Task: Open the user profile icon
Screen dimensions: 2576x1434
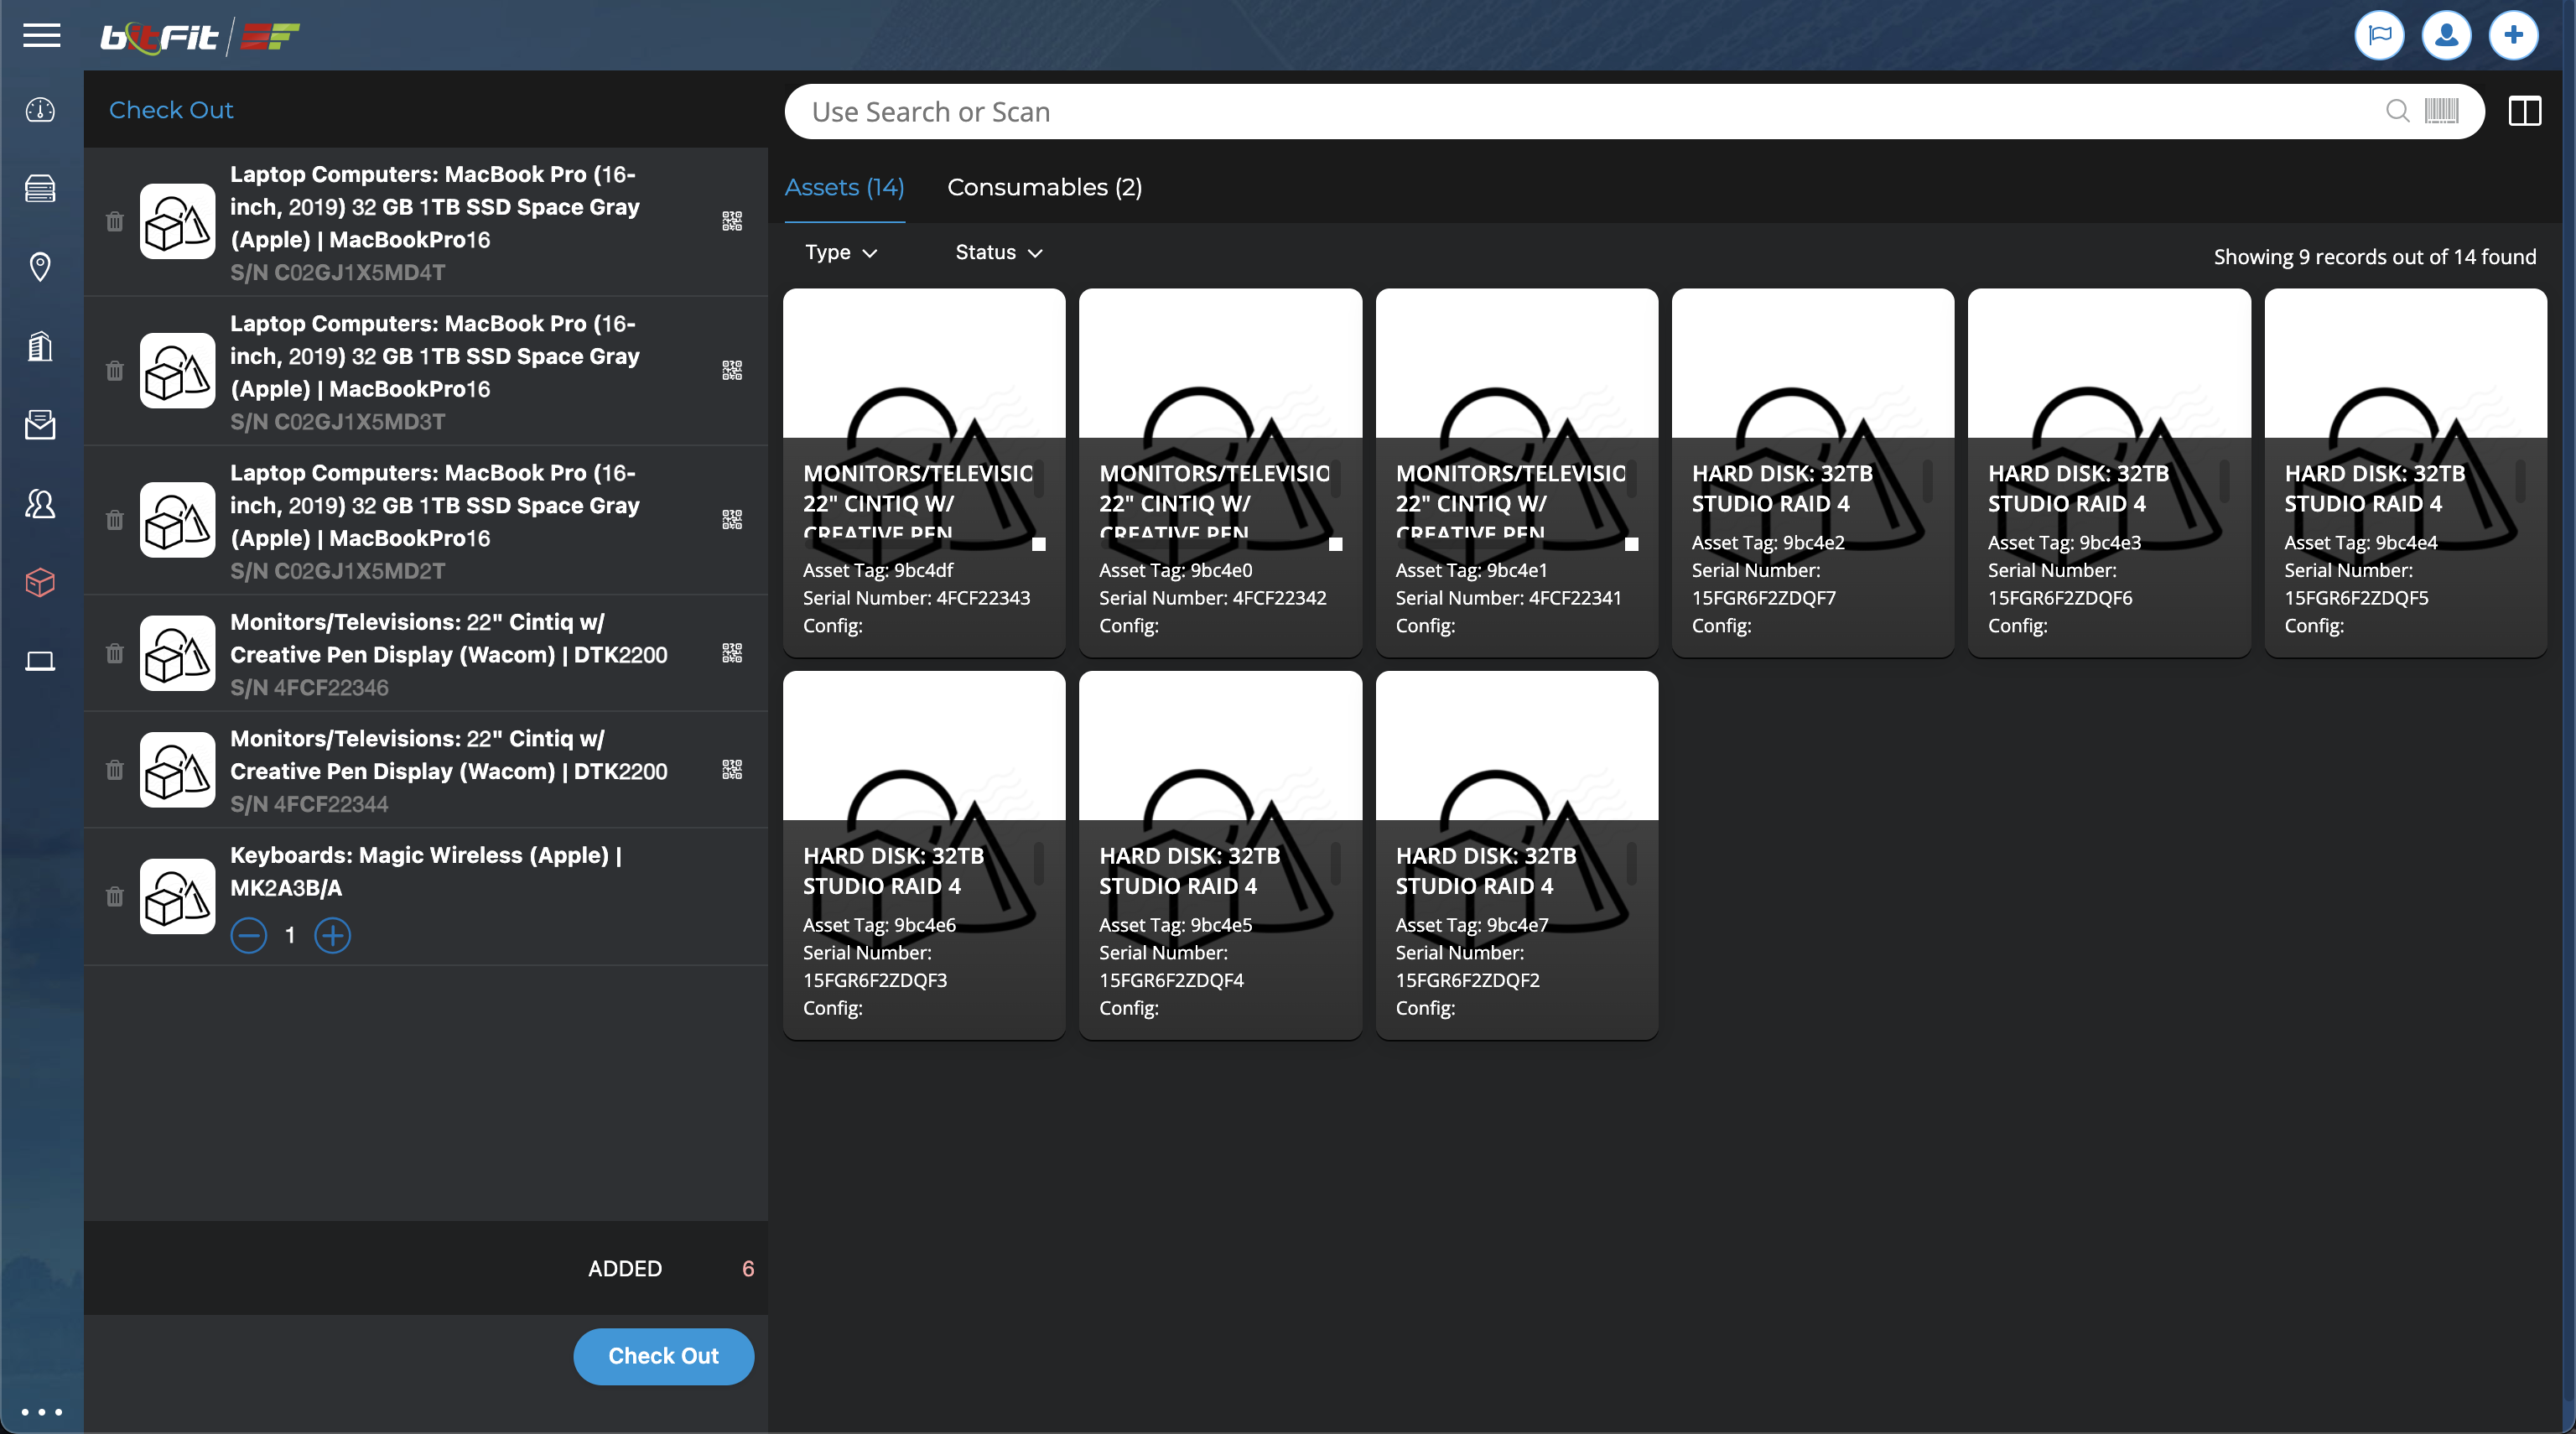Action: tap(2446, 36)
